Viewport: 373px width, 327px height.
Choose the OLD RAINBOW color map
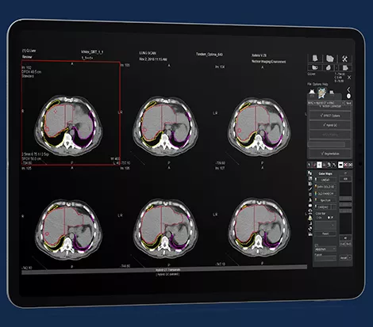click(325, 193)
